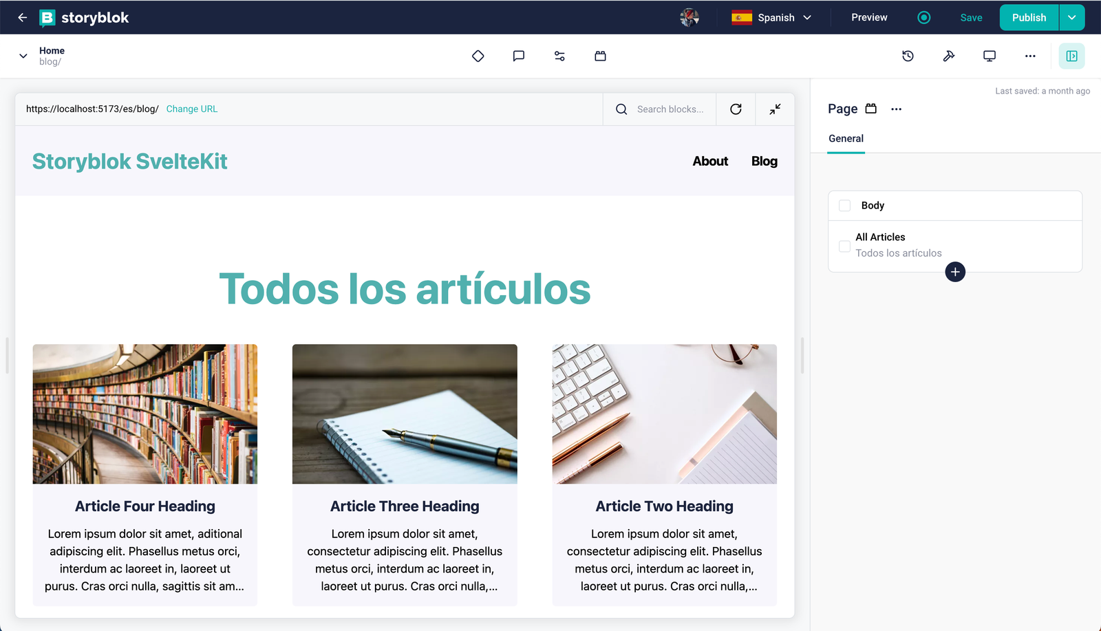Viewport: 1101px width, 631px height.
Task: Open the comments speech bubble icon
Action: (x=519, y=56)
